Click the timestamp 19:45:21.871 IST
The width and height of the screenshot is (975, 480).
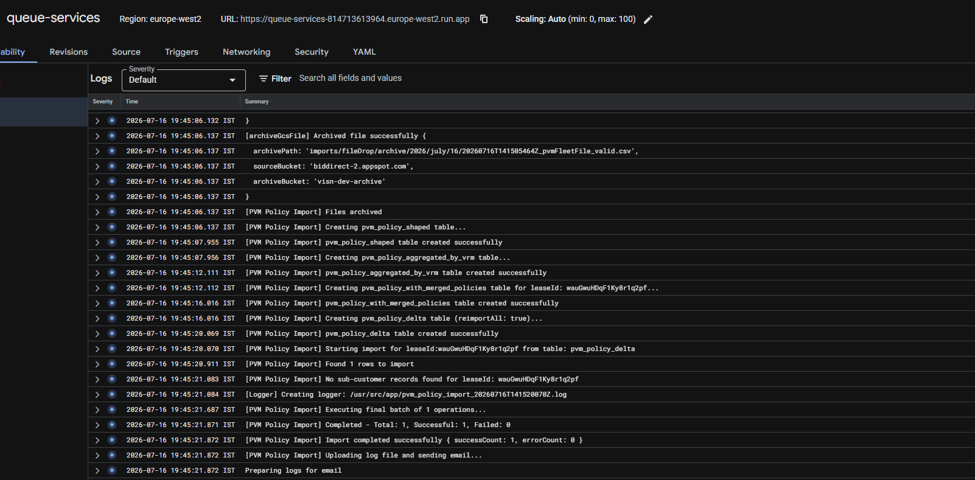point(180,425)
